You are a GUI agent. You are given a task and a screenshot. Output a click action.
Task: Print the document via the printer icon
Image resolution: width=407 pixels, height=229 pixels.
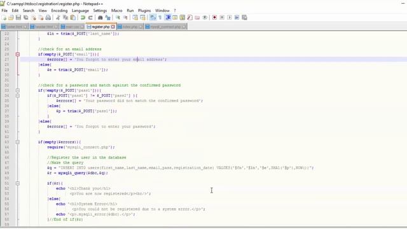[48, 18]
